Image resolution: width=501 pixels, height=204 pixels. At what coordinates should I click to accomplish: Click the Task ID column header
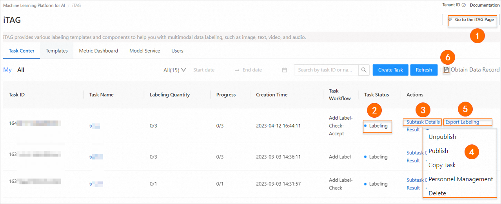17,95
